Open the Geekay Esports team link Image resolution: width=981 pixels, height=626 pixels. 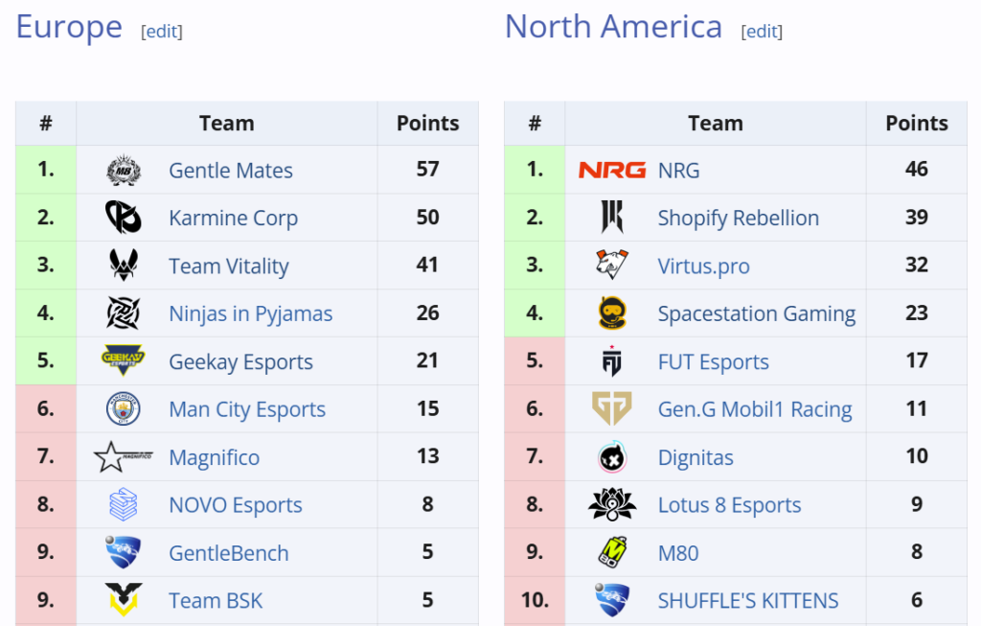click(x=241, y=362)
